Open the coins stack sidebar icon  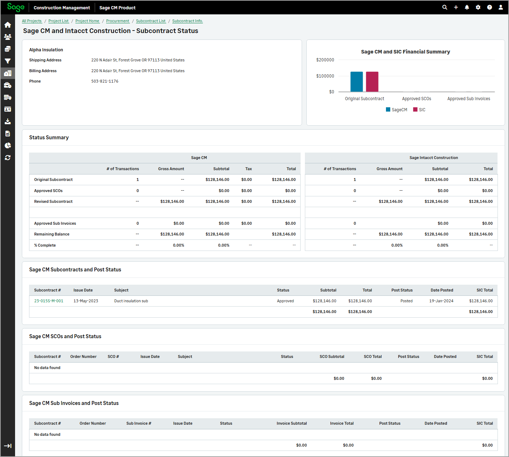[8, 49]
